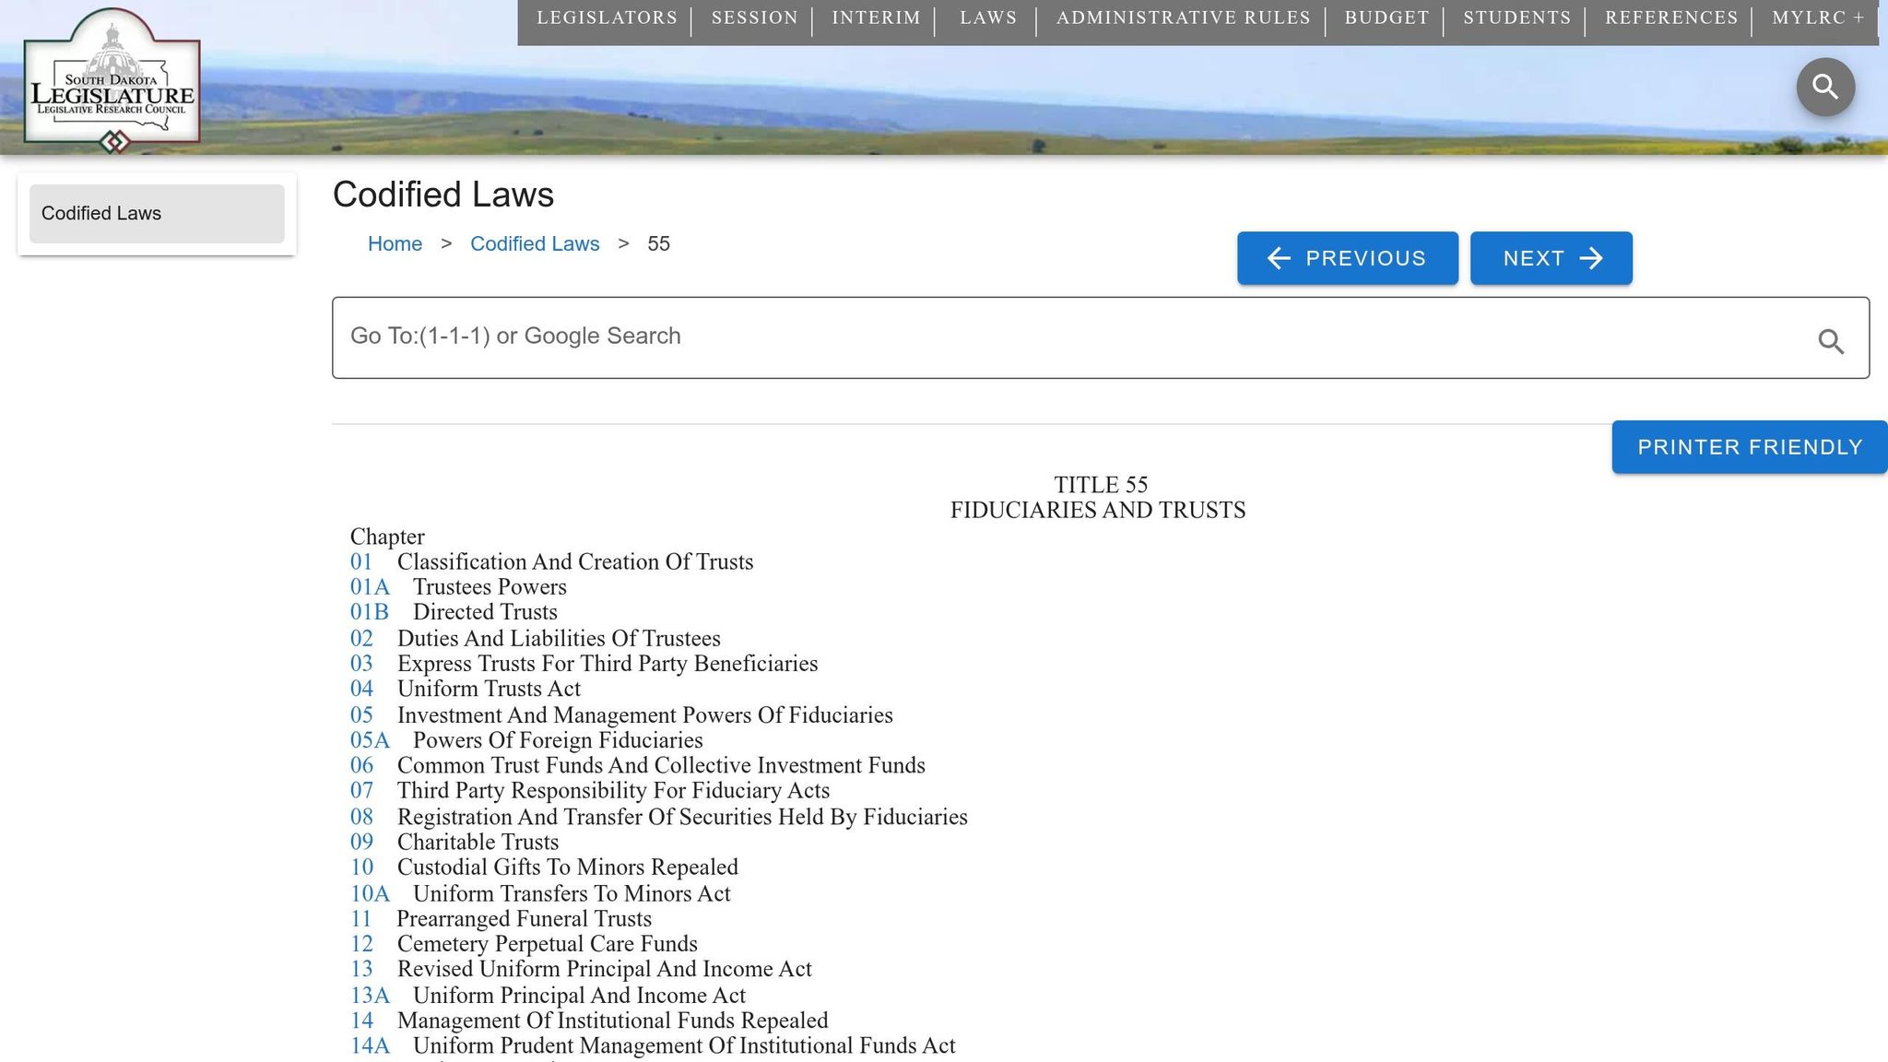Go to the Next title
Image resolution: width=1888 pixels, height=1062 pixels.
click(1552, 258)
